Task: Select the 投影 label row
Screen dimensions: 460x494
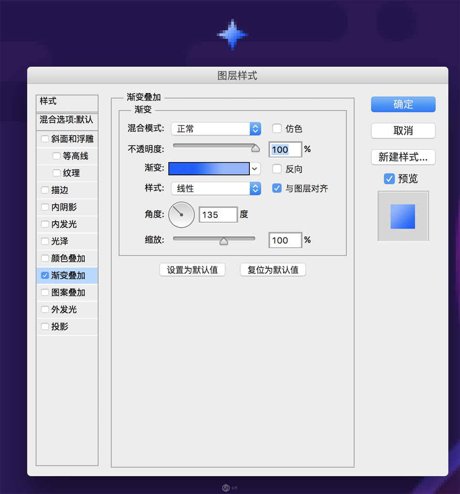Action: [67, 326]
